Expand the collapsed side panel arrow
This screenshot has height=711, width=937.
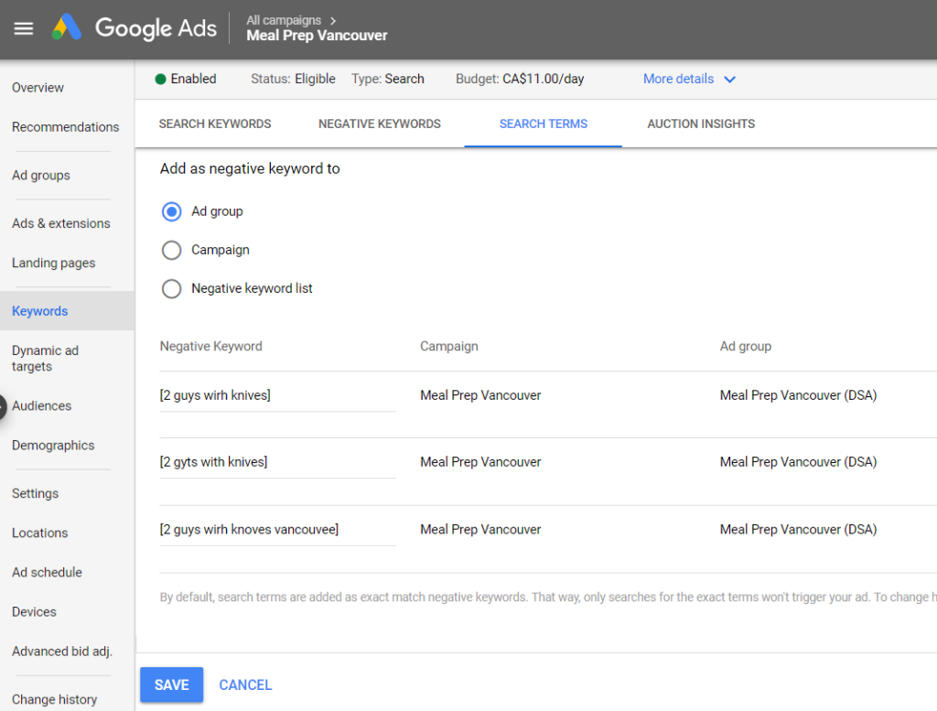(x=3, y=407)
